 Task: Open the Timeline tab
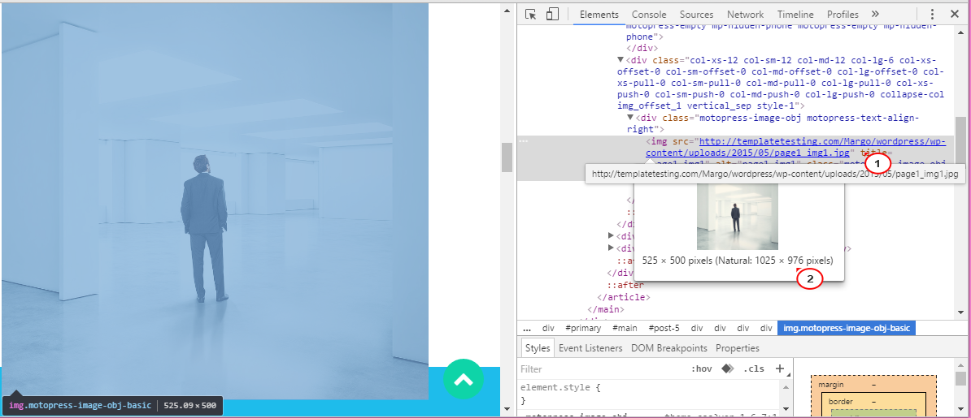796,15
